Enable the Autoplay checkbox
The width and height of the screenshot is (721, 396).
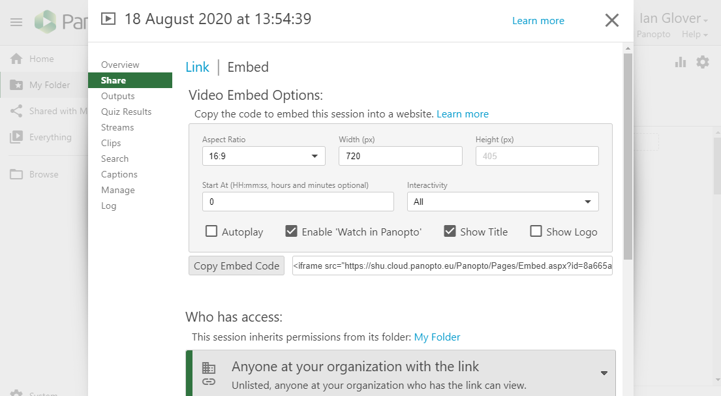coord(211,231)
